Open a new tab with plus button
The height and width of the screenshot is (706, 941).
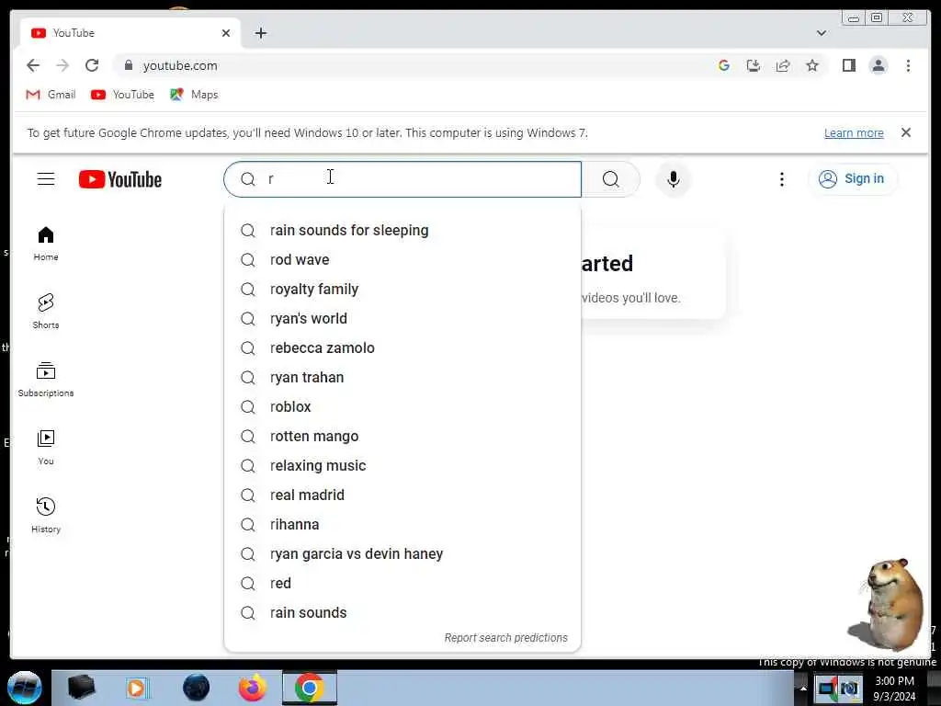[x=260, y=33]
